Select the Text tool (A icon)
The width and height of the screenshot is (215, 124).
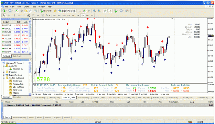pyautogui.click(x=38, y=15)
